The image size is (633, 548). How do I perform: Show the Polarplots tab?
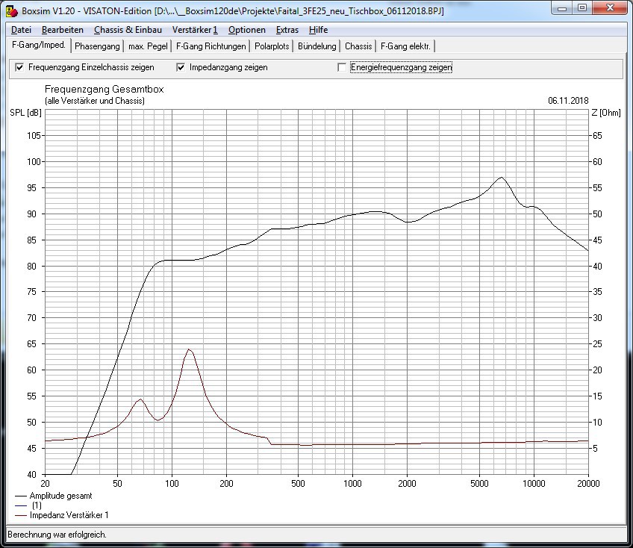tap(272, 46)
